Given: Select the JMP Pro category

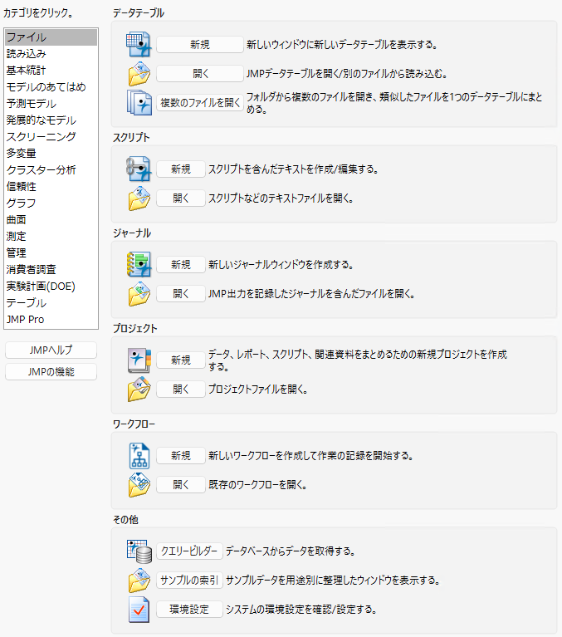Looking at the screenshot, I should 51,320.
